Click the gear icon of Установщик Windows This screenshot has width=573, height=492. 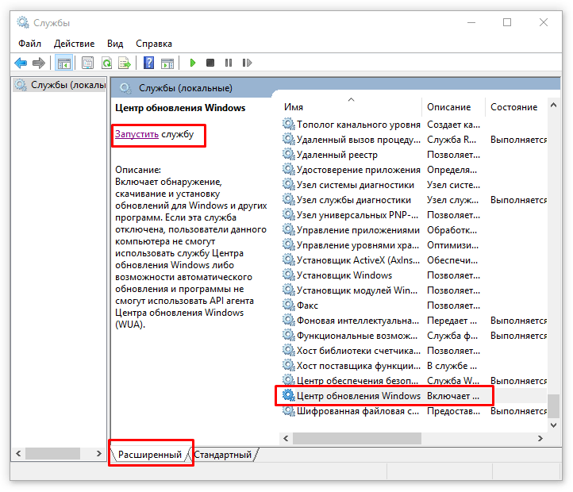(288, 275)
